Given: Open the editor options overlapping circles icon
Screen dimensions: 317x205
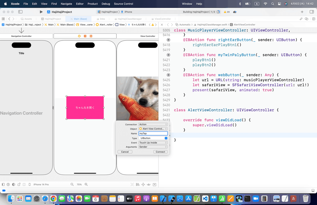Looking at the screenshot, I should pyautogui.click(x=306, y=19).
